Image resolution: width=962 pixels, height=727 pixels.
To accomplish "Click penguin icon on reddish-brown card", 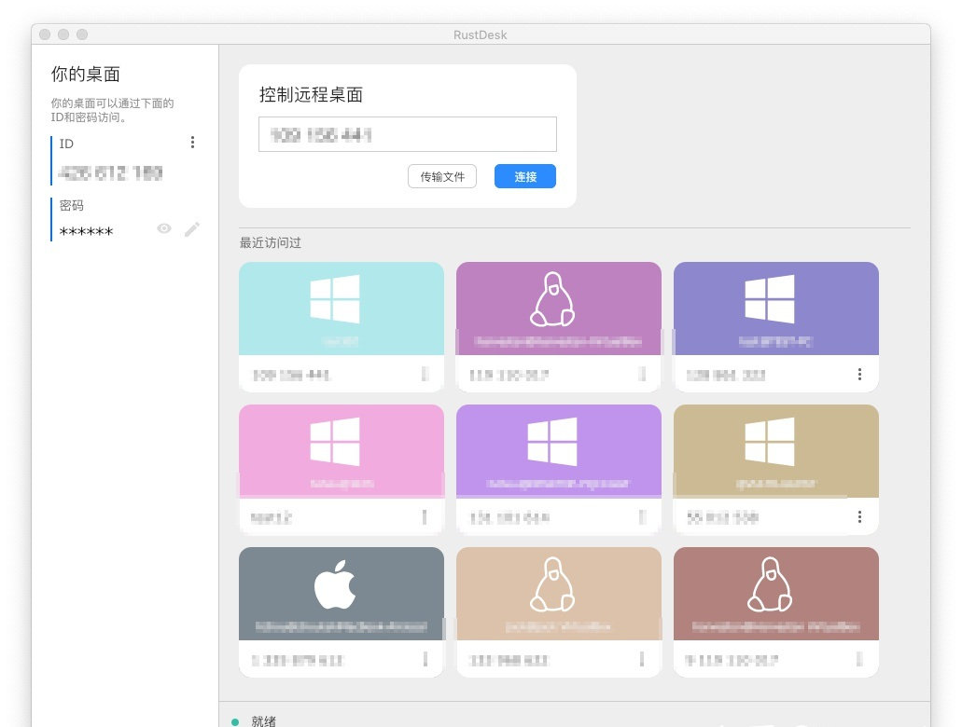I will (770, 584).
